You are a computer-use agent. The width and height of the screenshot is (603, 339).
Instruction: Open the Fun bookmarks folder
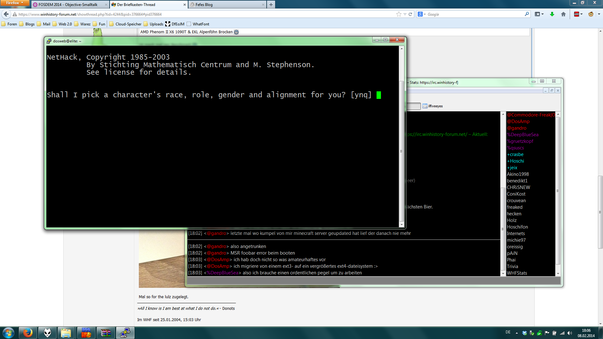[99, 24]
